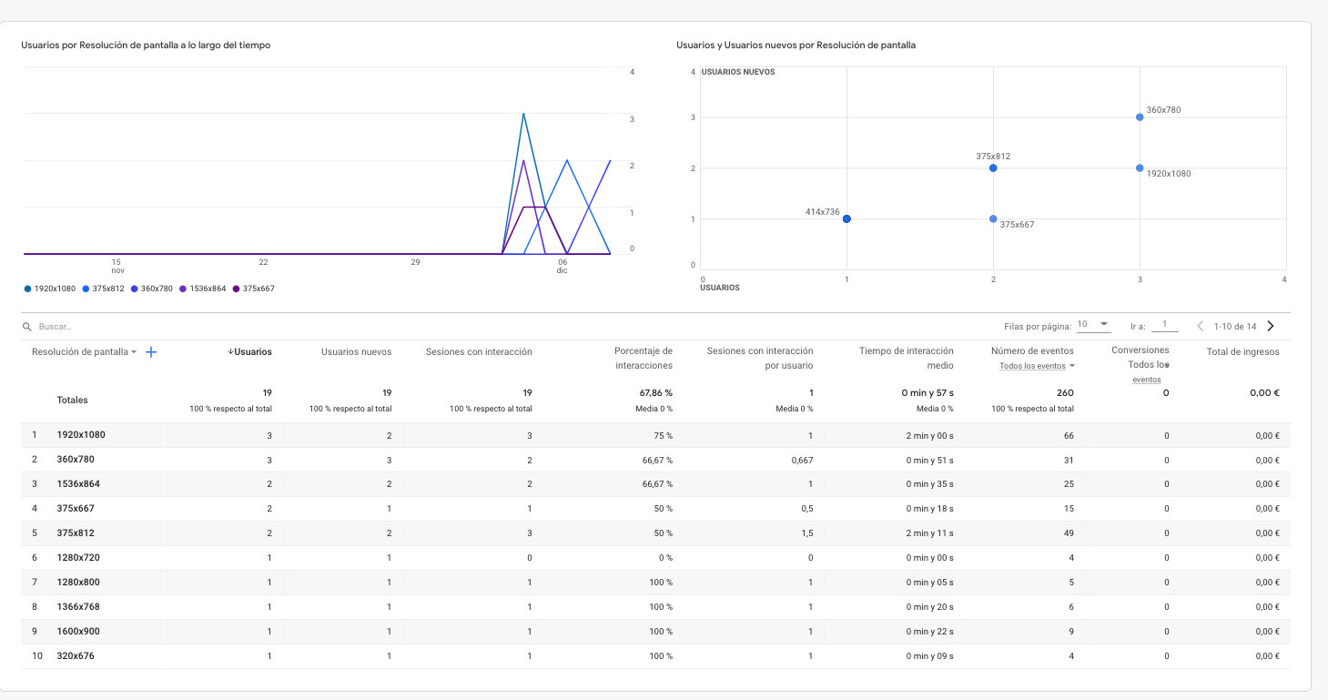Select the 1280x720 table row
This screenshot has width=1328, height=700.
point(655,558)
